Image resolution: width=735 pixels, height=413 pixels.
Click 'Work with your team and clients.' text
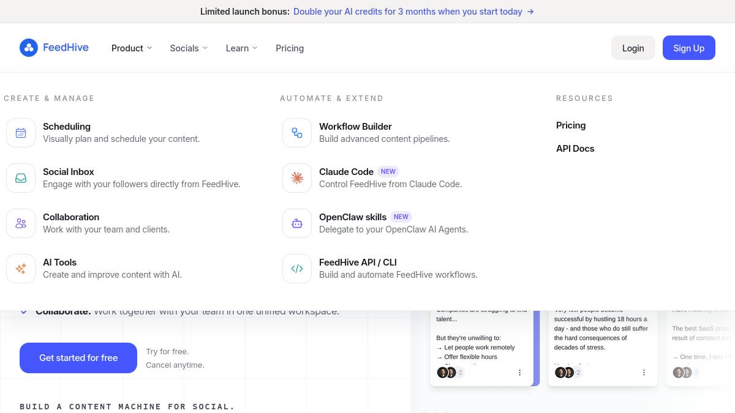(x=107, y=229)
